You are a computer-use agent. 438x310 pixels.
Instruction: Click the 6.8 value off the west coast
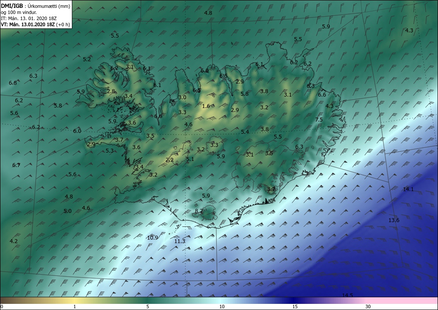[13, 83]
